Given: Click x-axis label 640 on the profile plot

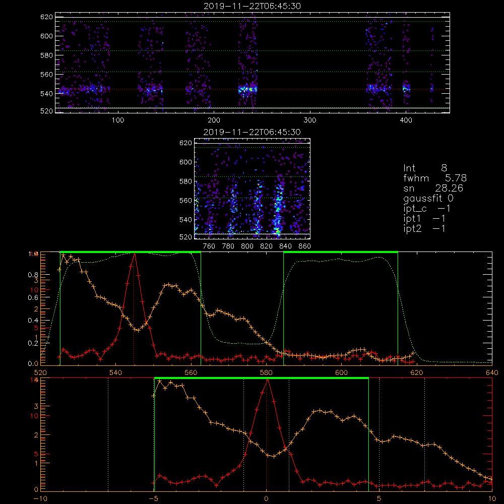Looking at the screenshot, I should pos(492,373).
